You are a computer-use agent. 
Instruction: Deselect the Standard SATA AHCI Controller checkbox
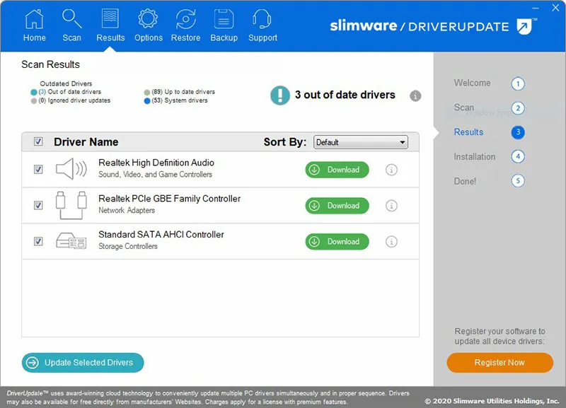[x=39, y=241]
